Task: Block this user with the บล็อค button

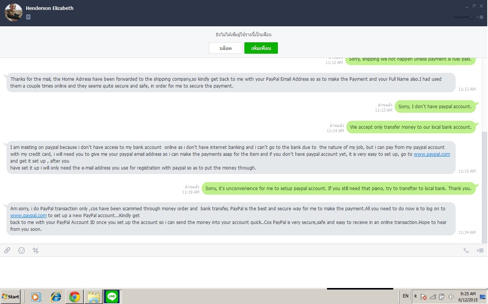Action: 226,48
